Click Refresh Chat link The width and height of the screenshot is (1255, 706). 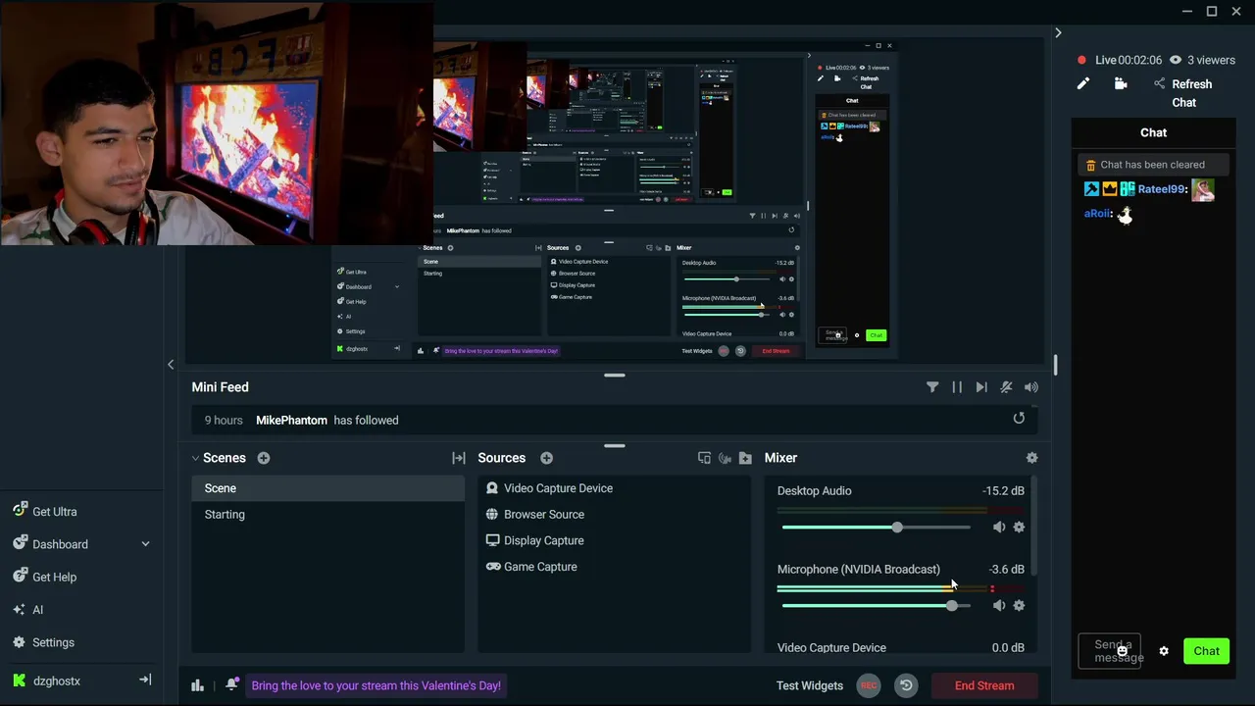pos(1191,93)
